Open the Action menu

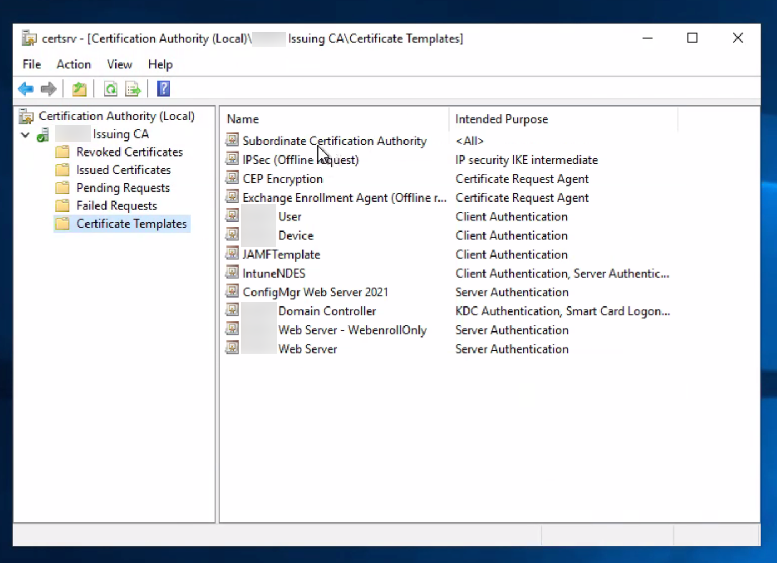[x=73, y=64]
